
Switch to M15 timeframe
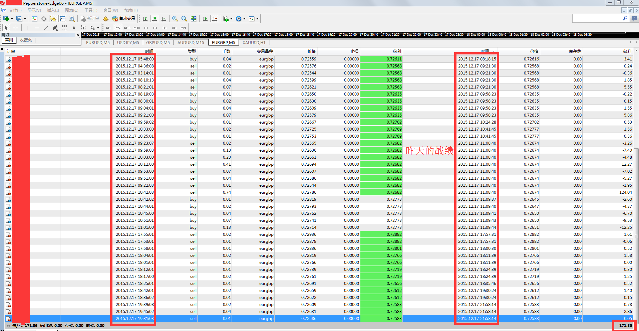pyautogui.click(x=127, y=28)
